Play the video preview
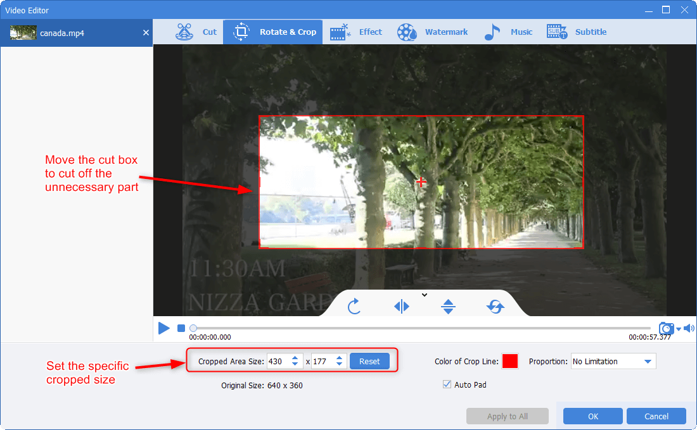697x430 pixels. pyautogui.click(x=164, y=328)
